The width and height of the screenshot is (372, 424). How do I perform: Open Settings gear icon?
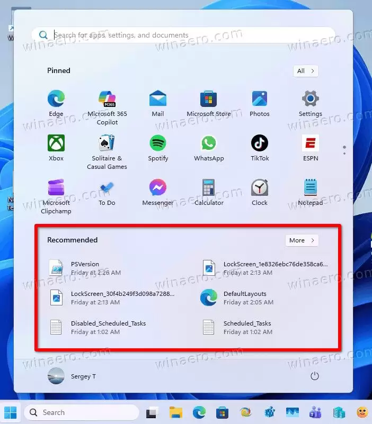pyautogui.click(x=311, y=103)
